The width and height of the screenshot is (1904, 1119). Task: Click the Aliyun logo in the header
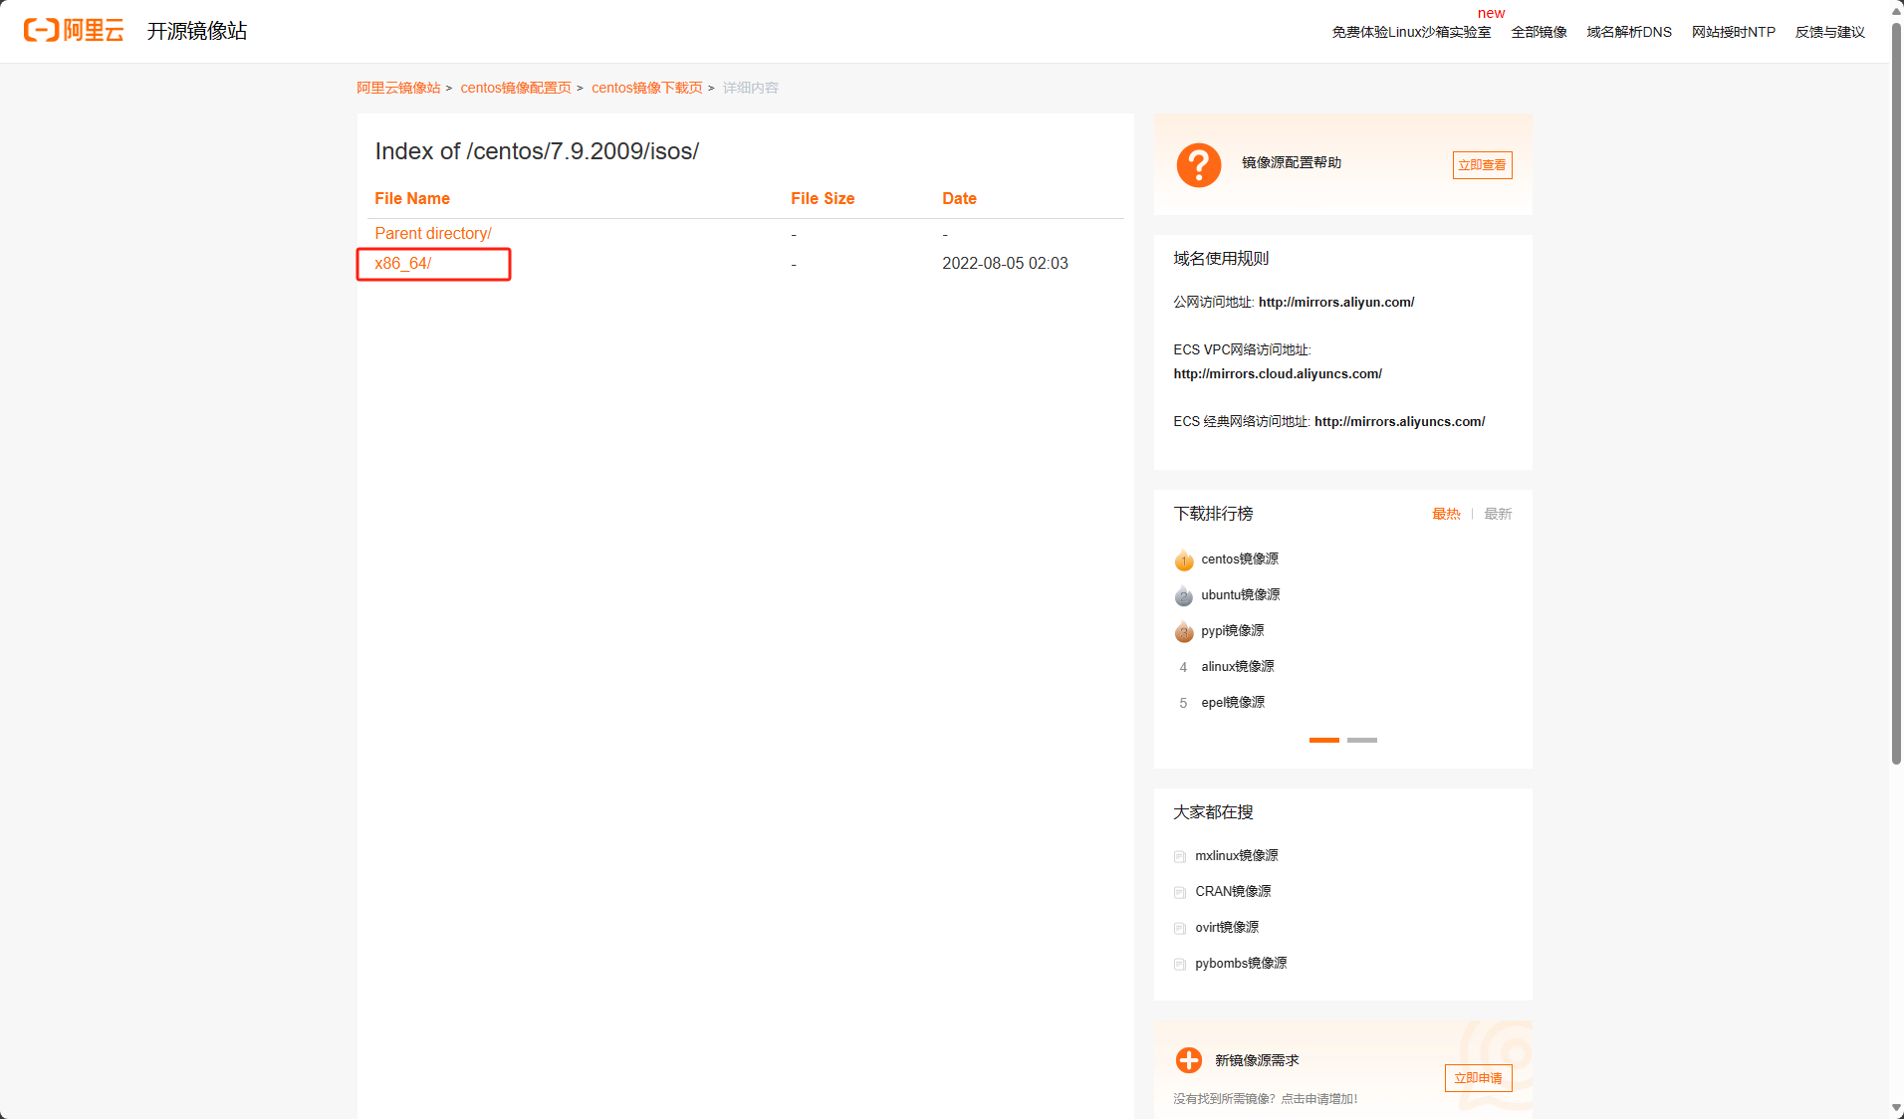coord(74,30)
